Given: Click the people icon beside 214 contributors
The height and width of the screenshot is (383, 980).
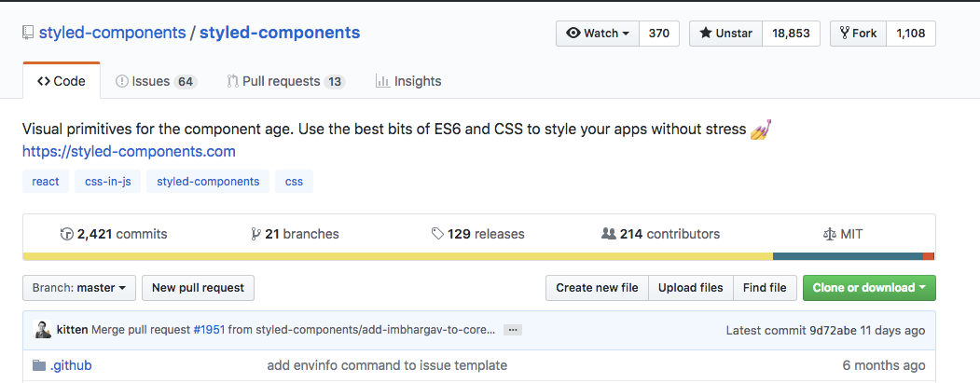Looking at the screenshot, I should [609, 234].
